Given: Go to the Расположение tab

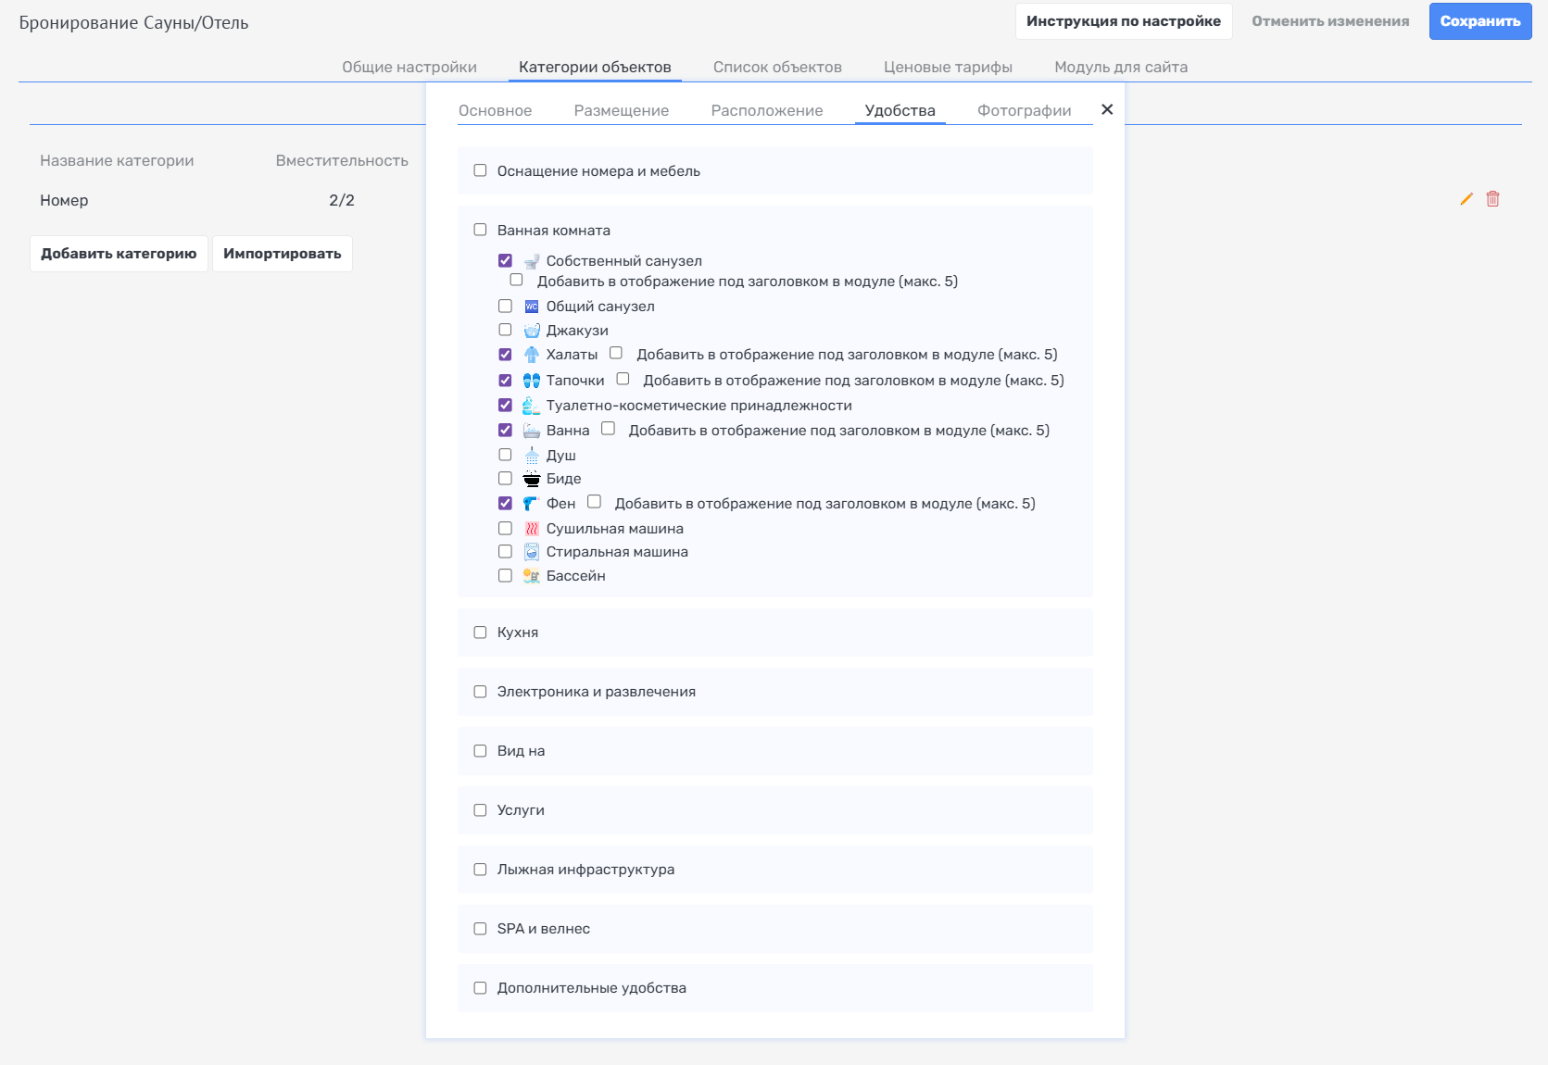Looking at the screenshot, I should click(767, 110).
